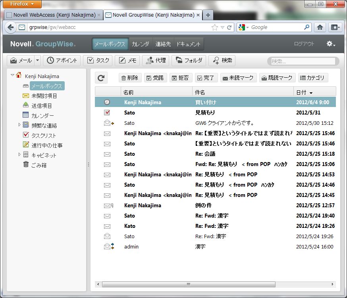Click envelope with attachment icon for 例の件
Screen dimensions: 347x298
coord(109,206)
